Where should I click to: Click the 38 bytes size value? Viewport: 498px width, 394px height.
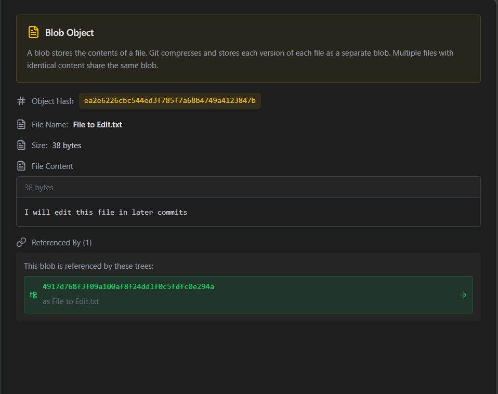click(x=67, y=146)
